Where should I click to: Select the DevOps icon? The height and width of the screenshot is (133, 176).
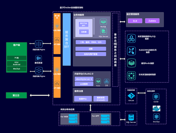pos(156,117)
